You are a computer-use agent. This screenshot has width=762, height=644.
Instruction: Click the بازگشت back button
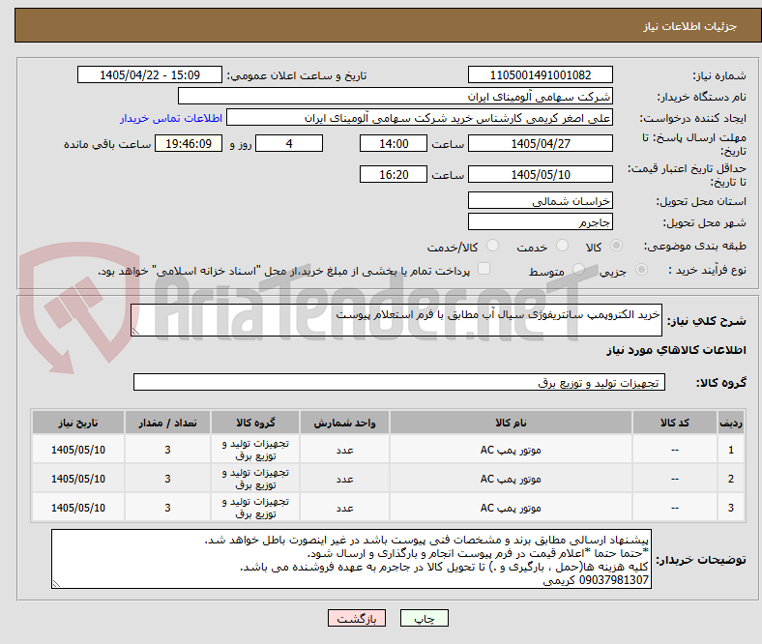[357, 618]
